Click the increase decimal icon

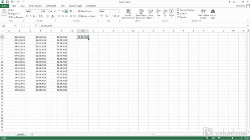point(114,16)
